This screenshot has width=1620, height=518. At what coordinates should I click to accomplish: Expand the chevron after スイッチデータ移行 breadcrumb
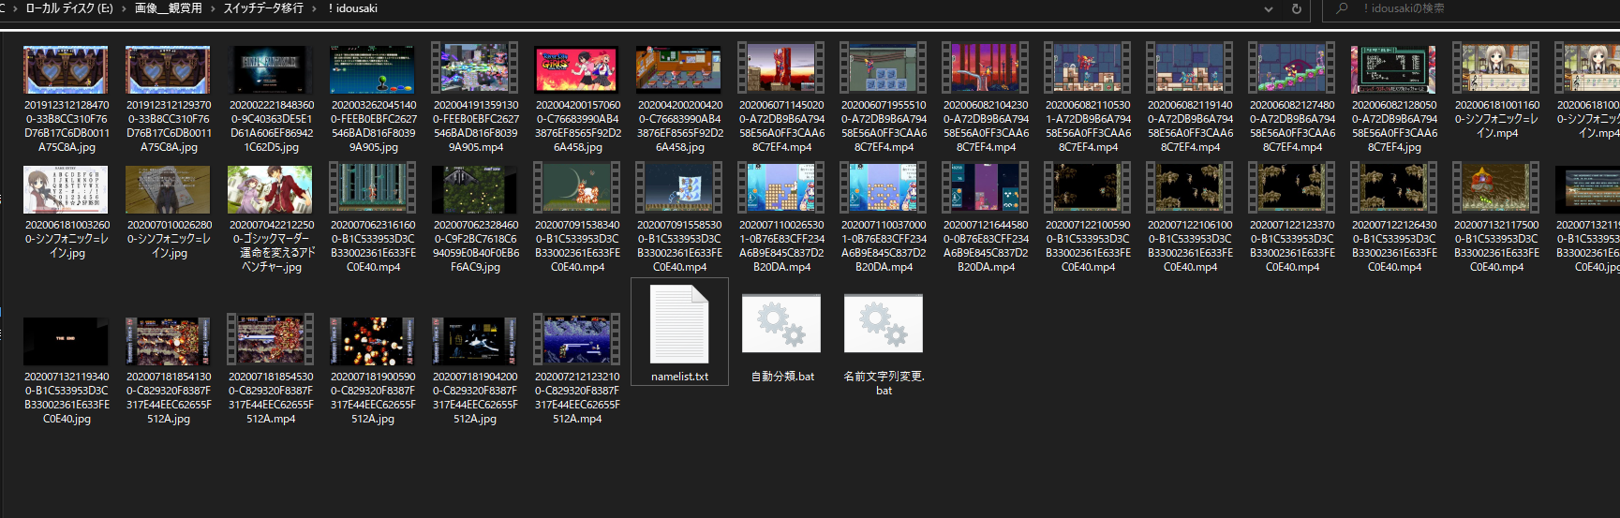(x=314, y=8)
